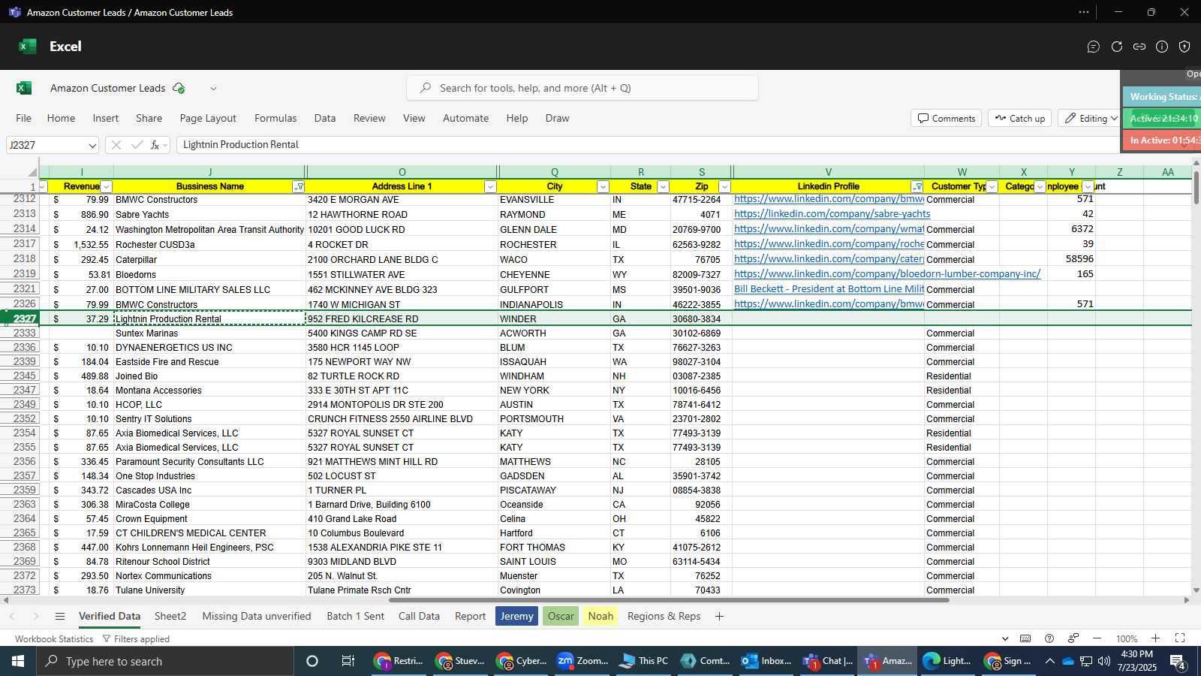The width and height of the screenshot is (1201, 676).
Task: Open City column filter dropdown
Action: pyautogui.click(x=602, y=186)
